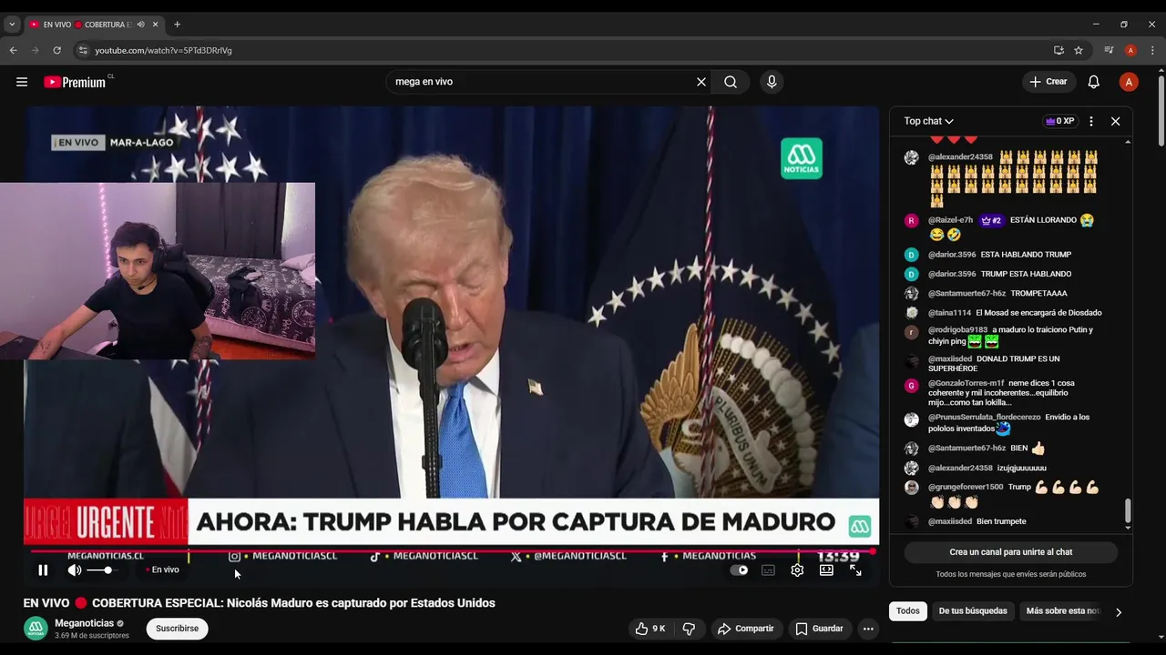Viewport: 1166px width, 655px height.
Task: Open the Meganoticias channel avatar
Action: [x=36, y=629]
